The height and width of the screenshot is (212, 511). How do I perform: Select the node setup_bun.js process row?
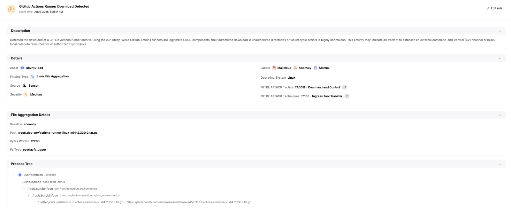pos(43,182)
